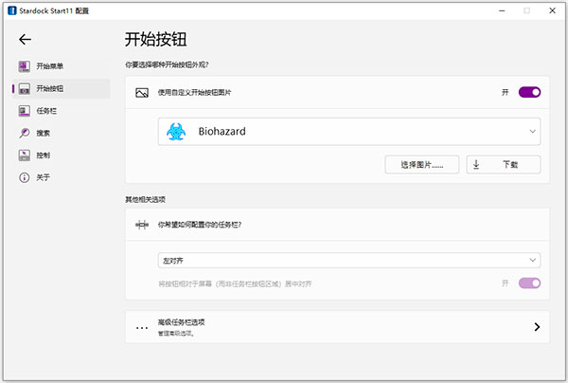Open the 关于 sidebar item
568x383 pixels.
[44, 177]
